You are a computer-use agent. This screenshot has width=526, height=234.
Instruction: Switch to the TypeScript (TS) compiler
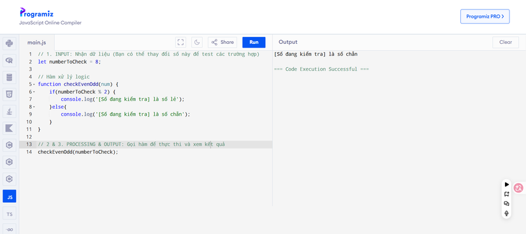coord(10,214)
